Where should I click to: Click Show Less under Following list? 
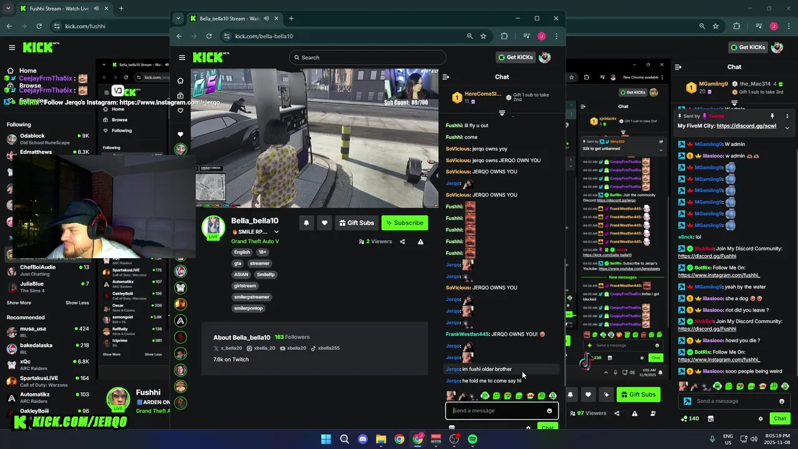tap(77, 303)
